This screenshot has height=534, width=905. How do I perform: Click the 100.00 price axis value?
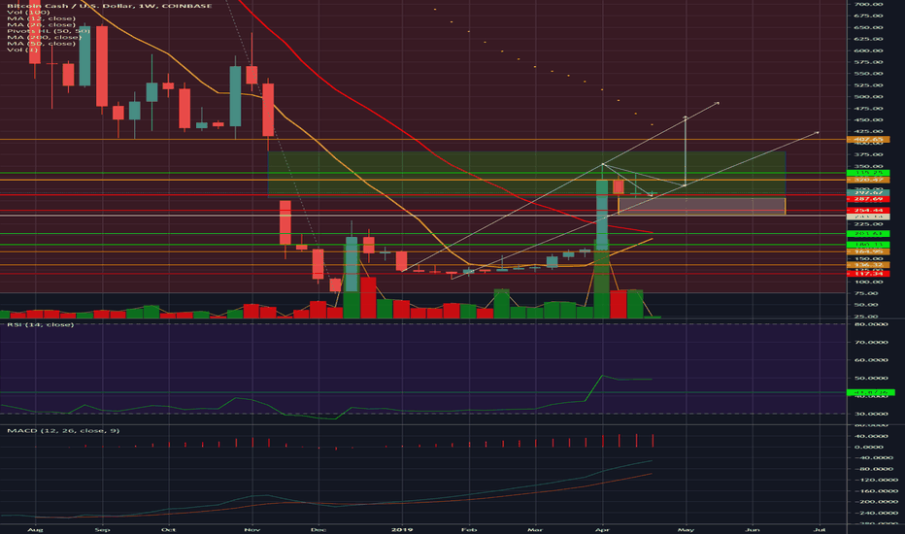pyautogui.click(x=868, y=283)
